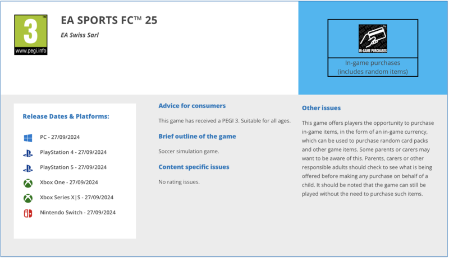
Task: Click the Content specific issues heading
Action: tap(194, 167)
